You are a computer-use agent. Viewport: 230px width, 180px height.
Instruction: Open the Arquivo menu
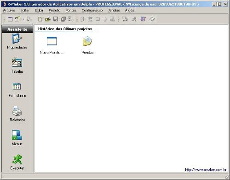click(x=9, y=11)
